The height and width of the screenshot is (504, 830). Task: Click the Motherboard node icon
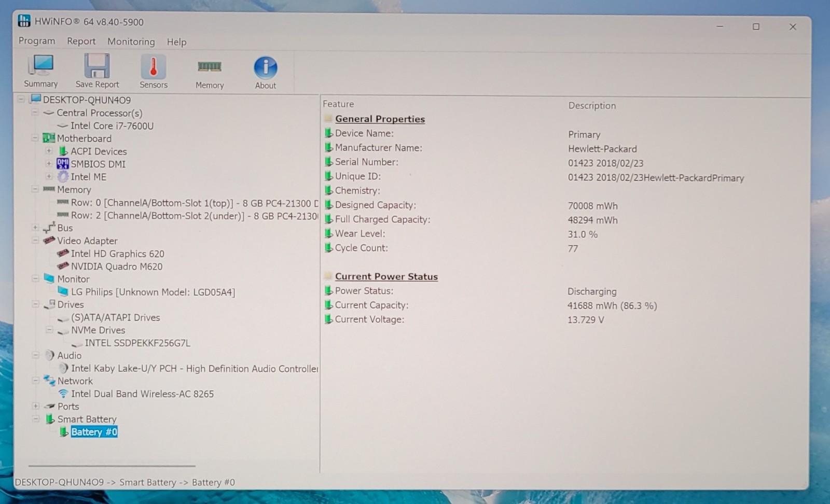pyautogui.click(x=49, y=138)
